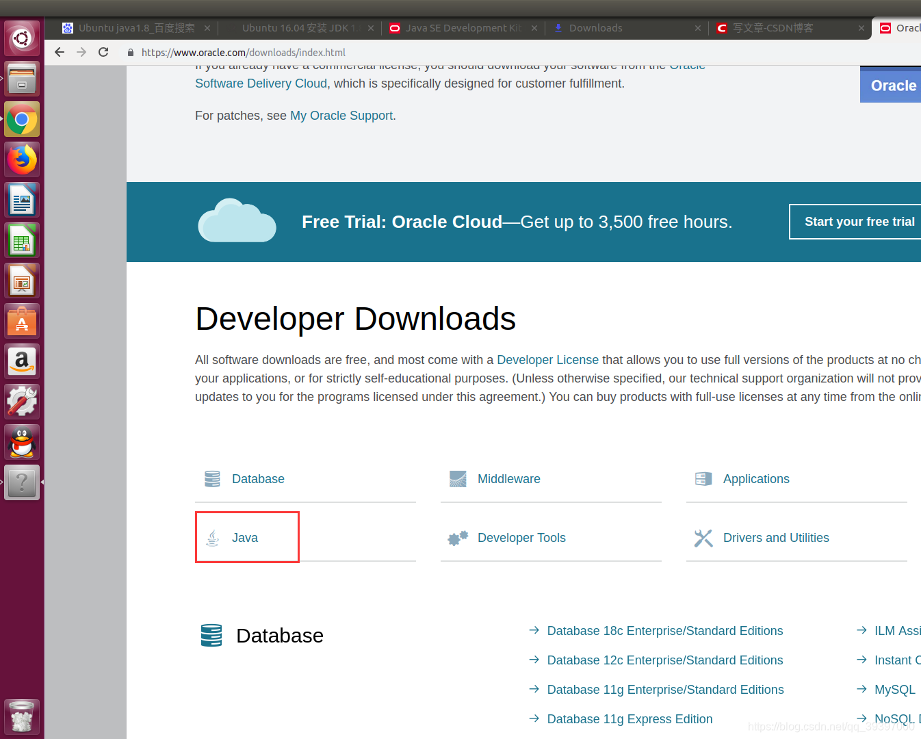Go forward in browser history
Viewport: 921px width, 739px height.
point(81,52)
